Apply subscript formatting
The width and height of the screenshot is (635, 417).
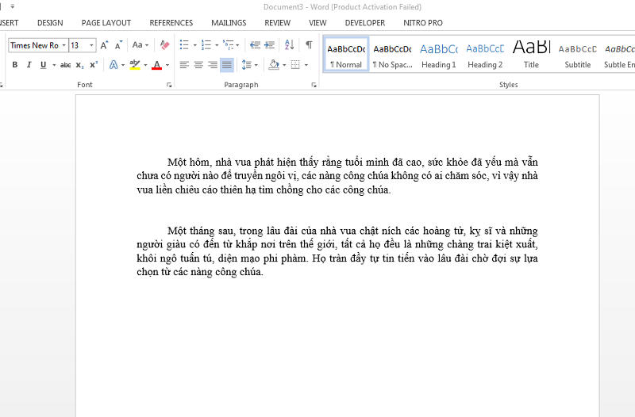[x=80, y=65]
